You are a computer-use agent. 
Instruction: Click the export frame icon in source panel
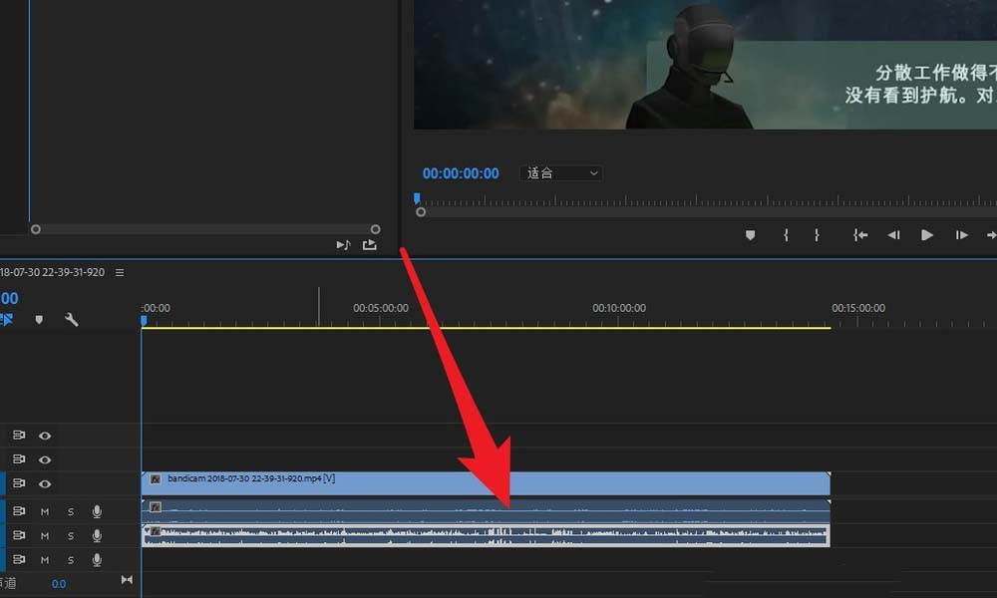(x=370, y=244)
